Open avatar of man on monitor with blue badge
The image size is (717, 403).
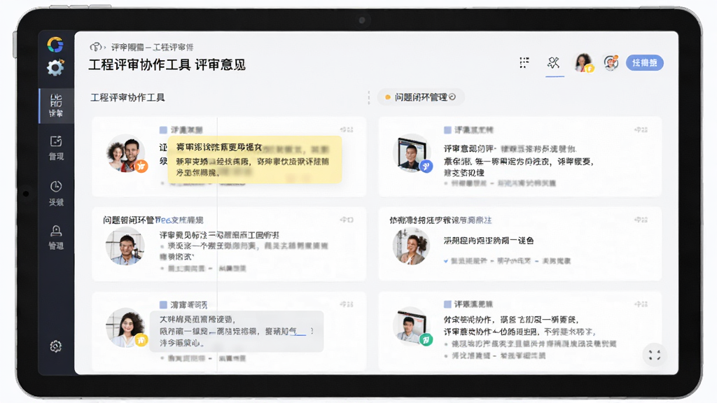pos(411,153)
